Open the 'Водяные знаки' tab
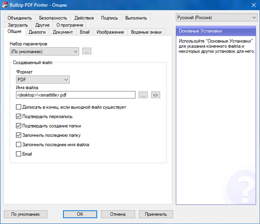Screen dimensions: 260x224 click(146, 32)
